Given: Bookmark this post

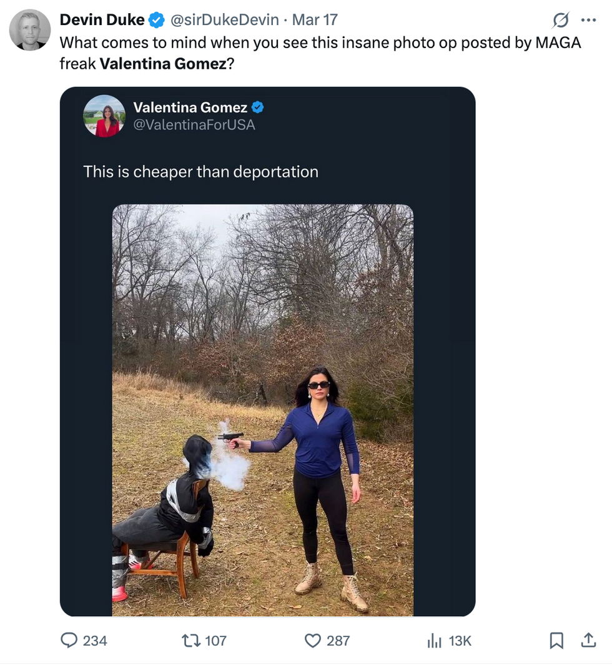Looking at the screenshot, I should tap(556, 641).
